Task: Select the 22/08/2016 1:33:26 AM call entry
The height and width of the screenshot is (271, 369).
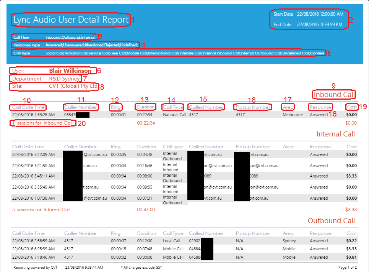Action: coord(33,115)
